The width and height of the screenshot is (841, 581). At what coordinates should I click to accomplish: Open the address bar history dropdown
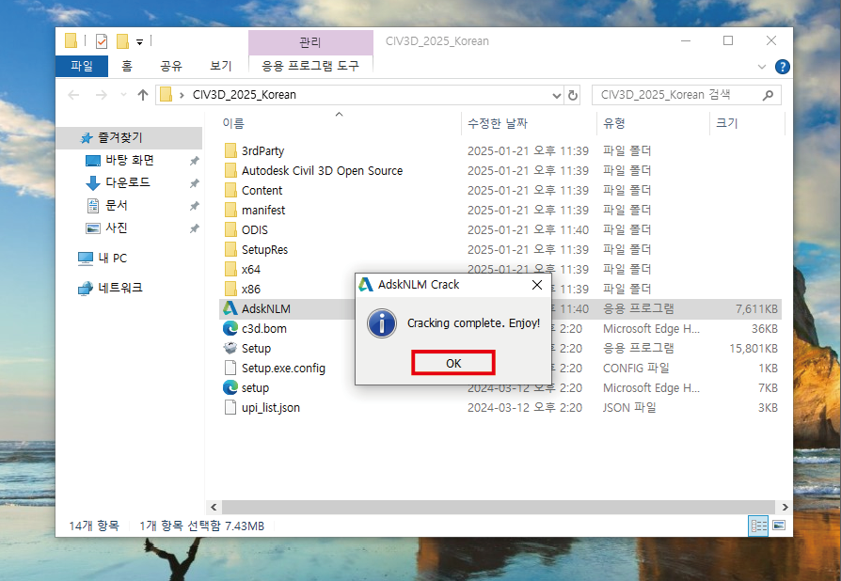pyautogui.click(x=557, y=95)
